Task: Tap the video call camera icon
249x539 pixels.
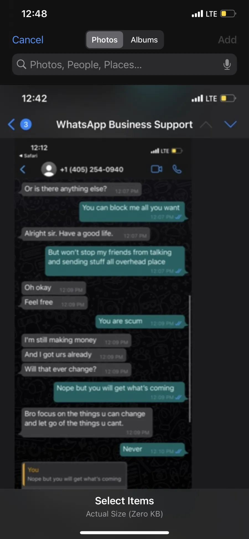Action: pos(157,169)
